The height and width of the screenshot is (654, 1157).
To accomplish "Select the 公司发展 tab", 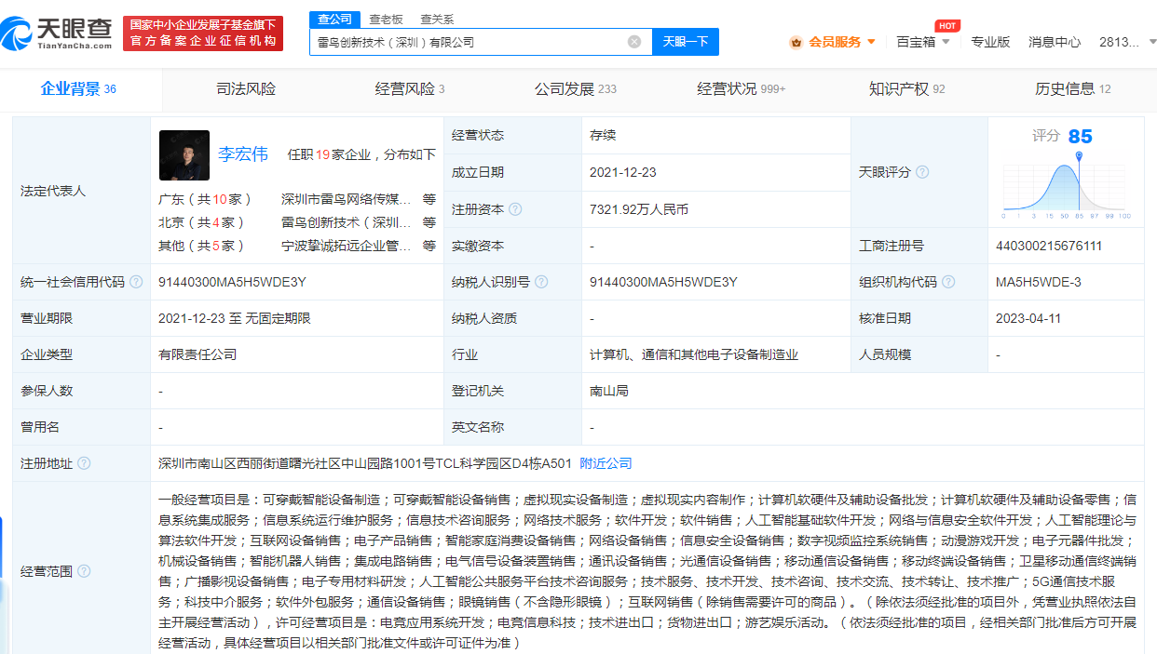I will [576, 89].
